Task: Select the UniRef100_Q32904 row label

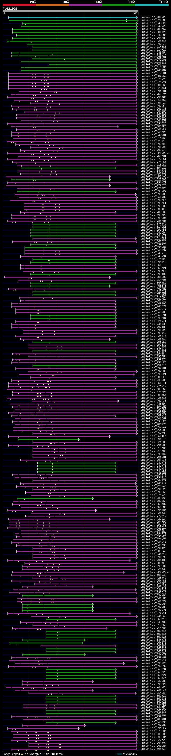Action: pos(153,687)
